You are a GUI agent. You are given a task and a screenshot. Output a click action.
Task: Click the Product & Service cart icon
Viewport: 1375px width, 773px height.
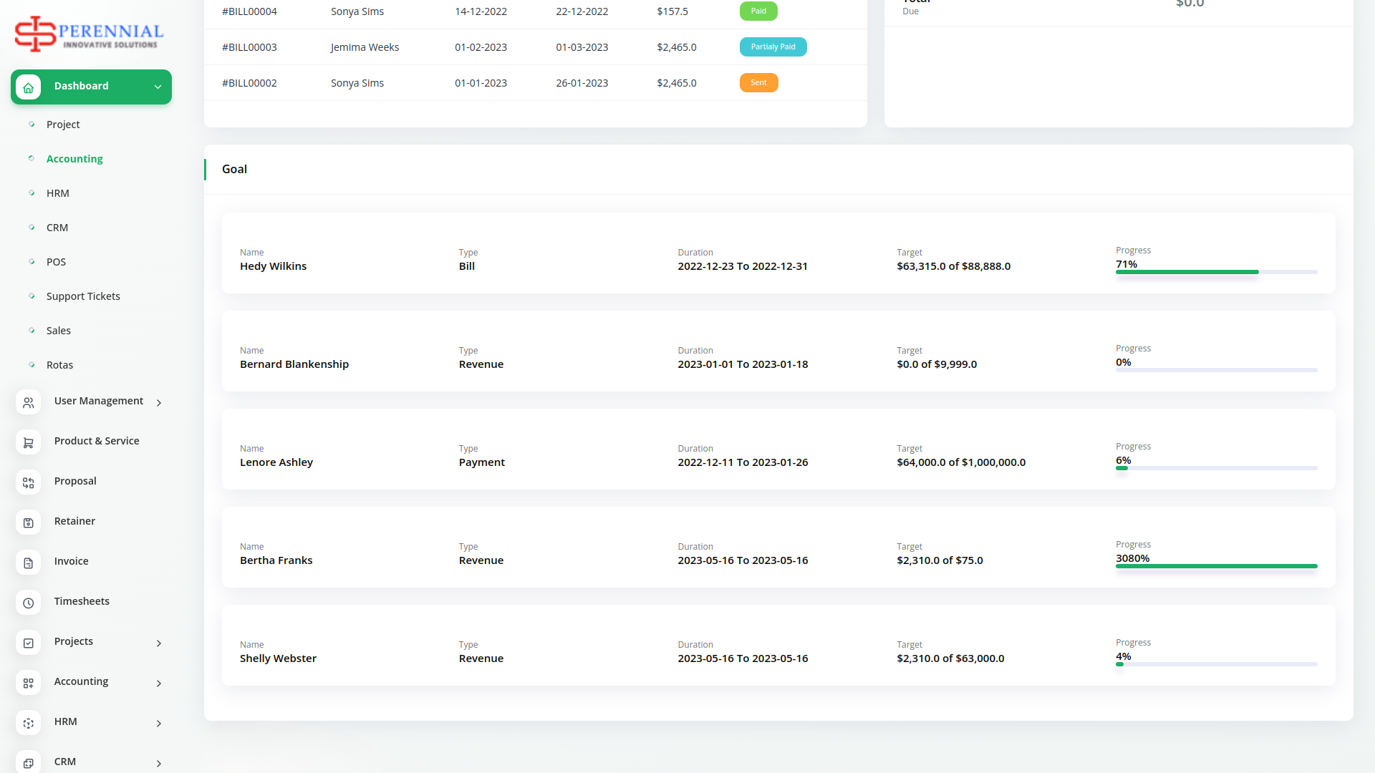pos(29,443)
